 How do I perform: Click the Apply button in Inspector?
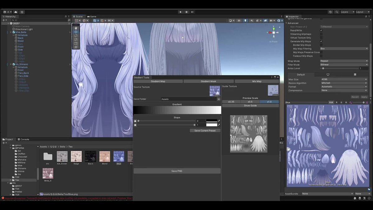point(364,97)
